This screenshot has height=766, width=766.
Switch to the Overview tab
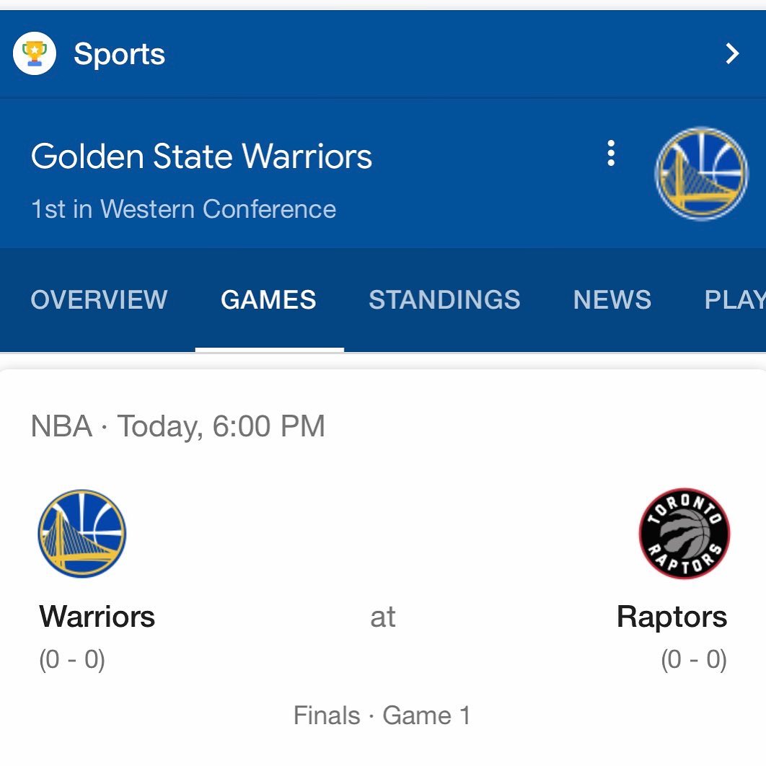99,299
